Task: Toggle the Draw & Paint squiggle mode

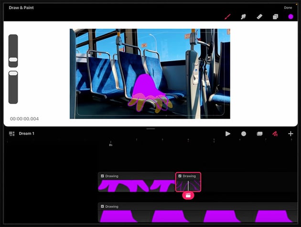Action: (x=275, y=134)
